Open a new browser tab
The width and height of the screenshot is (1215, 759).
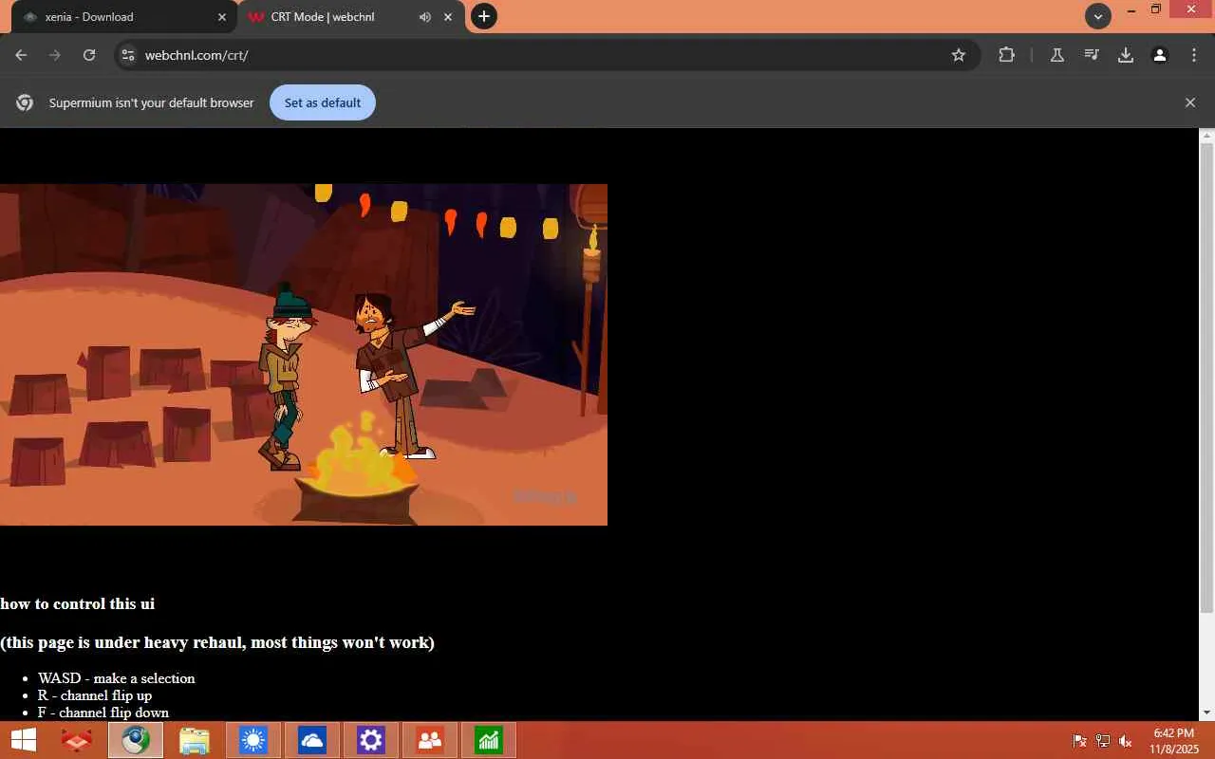pos(484,16)
